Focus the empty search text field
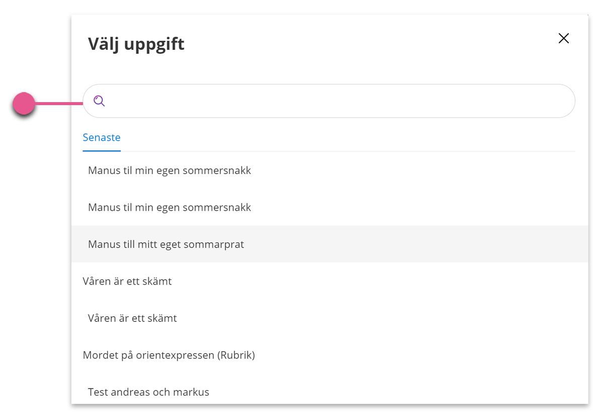Screen dimensions: 615x420 329,101
